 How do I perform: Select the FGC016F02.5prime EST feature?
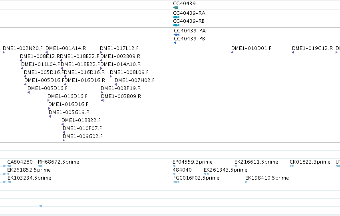point(176,182)
